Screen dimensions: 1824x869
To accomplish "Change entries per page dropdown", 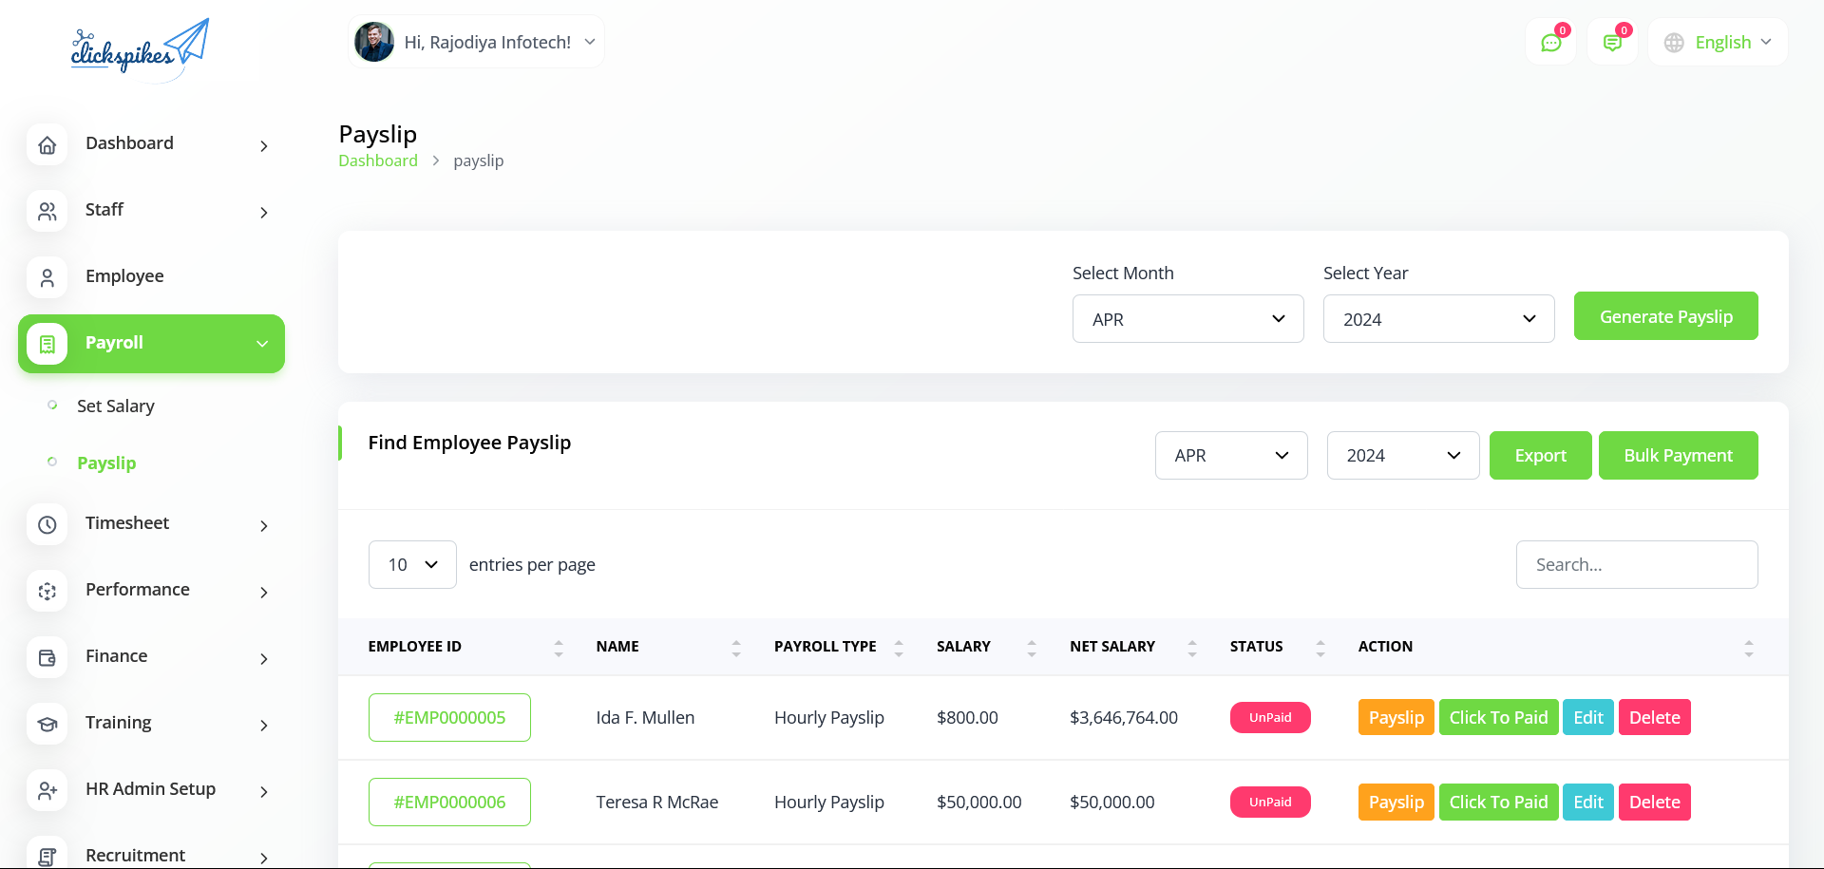I will [412, 565].
